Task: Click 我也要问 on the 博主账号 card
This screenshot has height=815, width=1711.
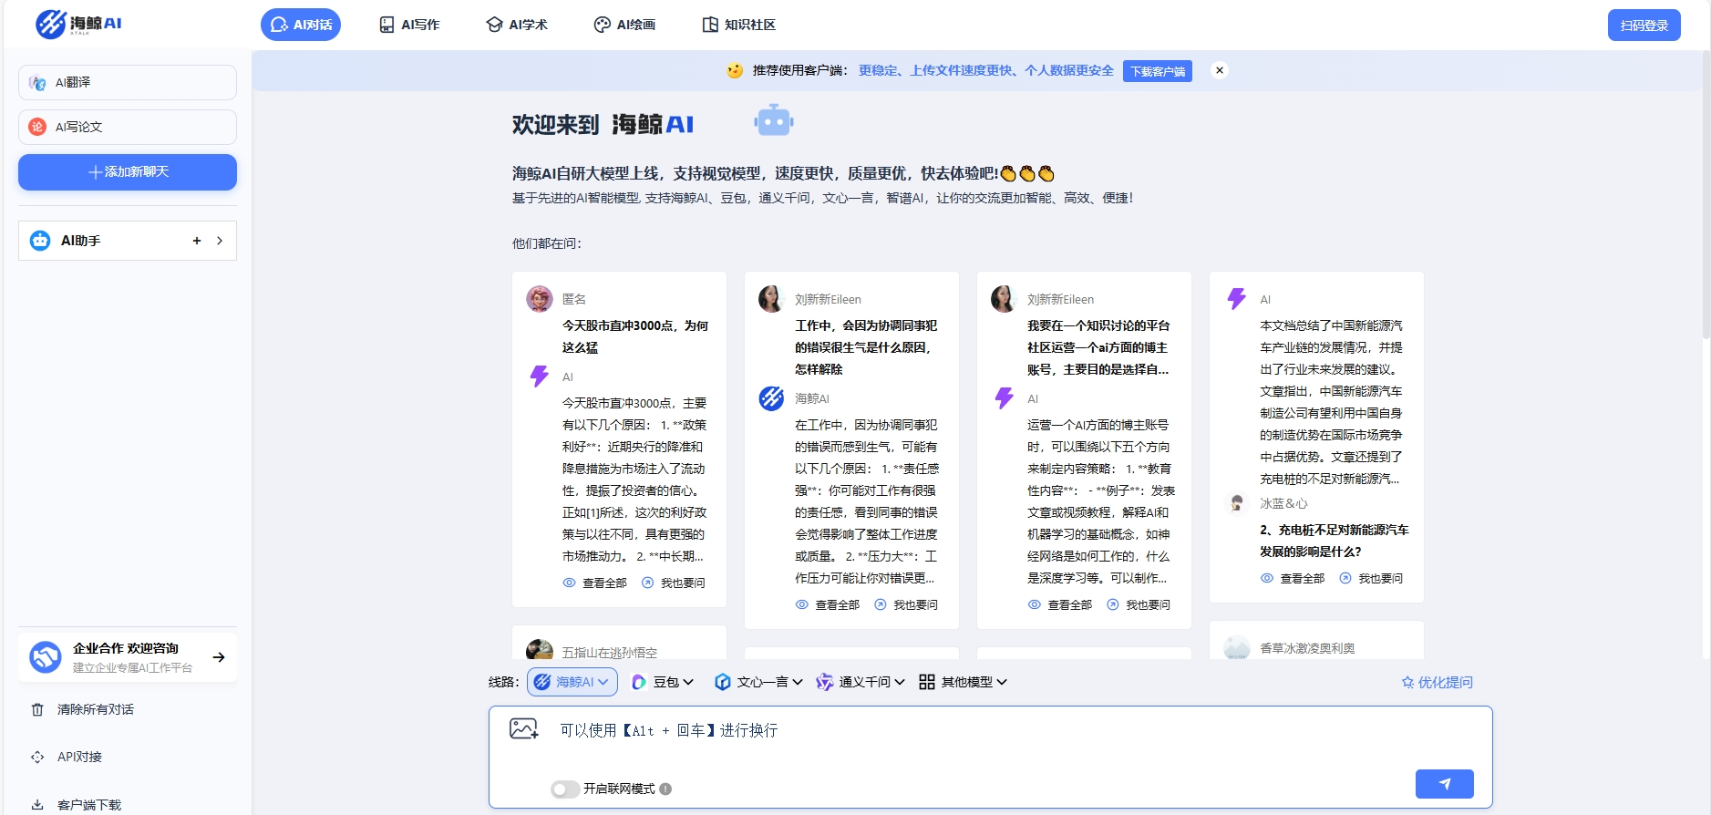Action: (x=1139, y=604)
